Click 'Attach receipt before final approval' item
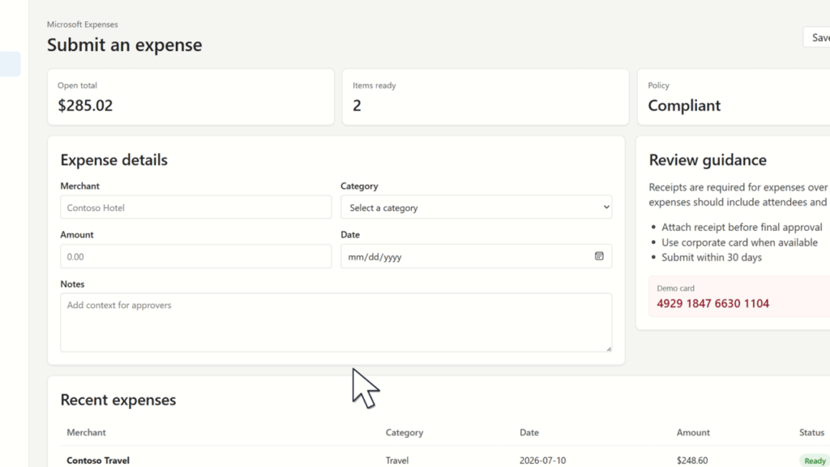 point(742,227)
